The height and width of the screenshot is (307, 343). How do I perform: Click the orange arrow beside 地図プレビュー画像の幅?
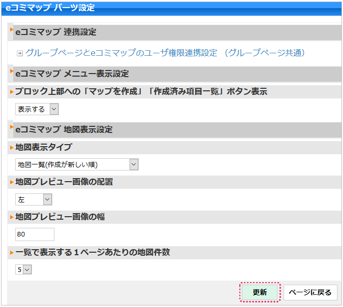[12, 217]
